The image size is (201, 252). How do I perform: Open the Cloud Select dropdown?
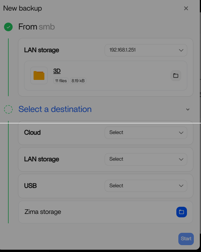(x=146, y=133)
